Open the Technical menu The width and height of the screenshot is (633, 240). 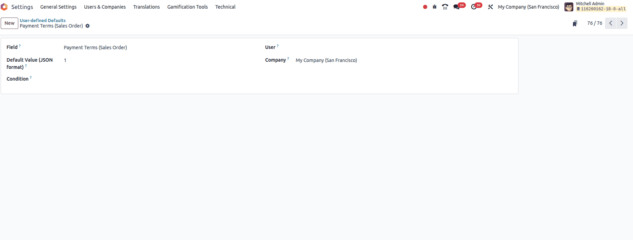point(225,7)
